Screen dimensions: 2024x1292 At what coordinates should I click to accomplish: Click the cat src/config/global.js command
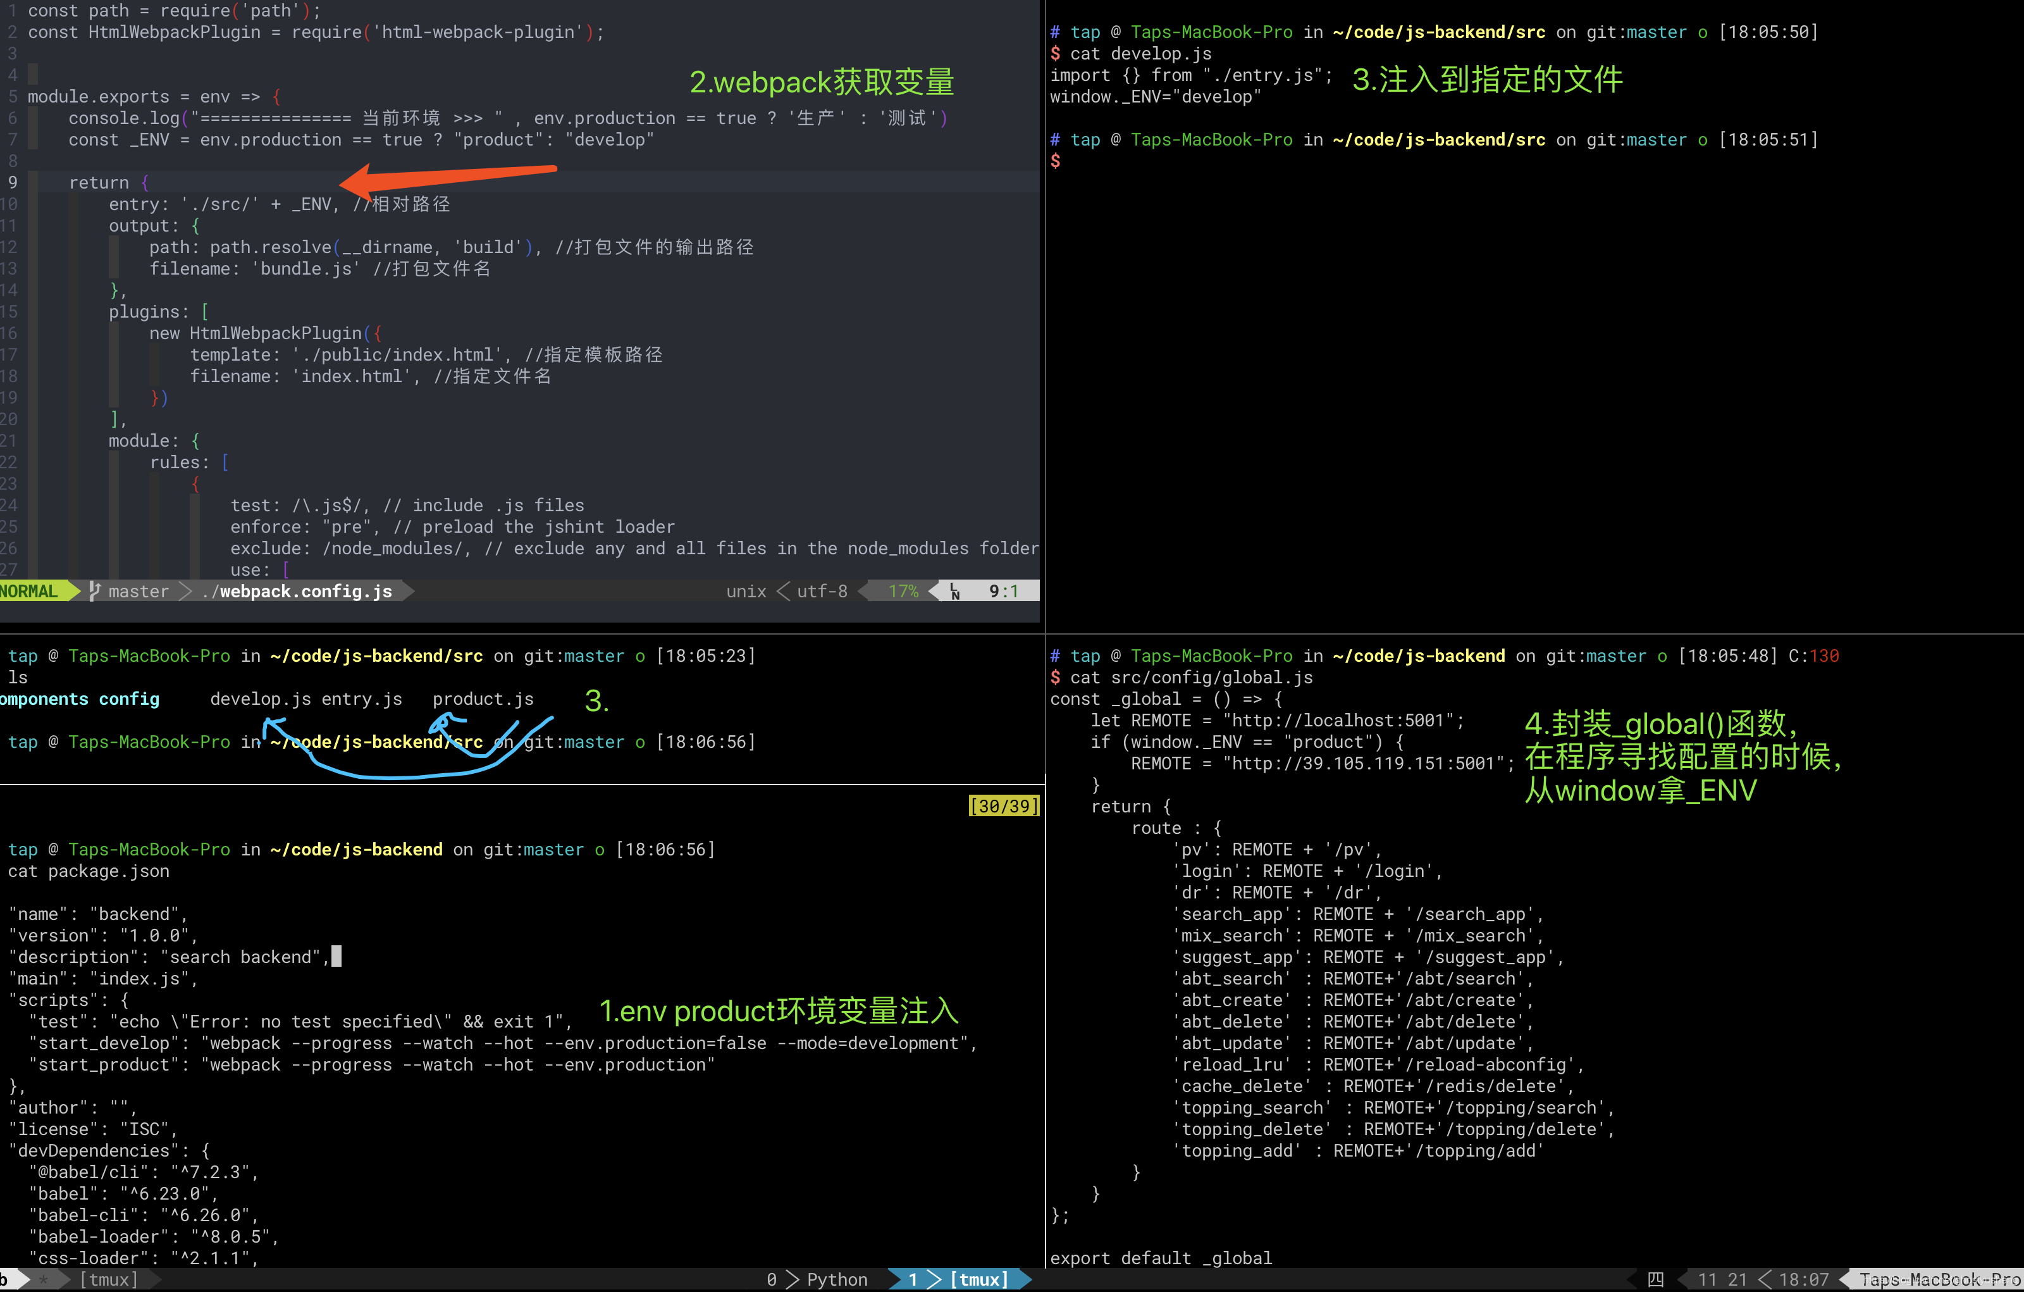coord(1191,678)
